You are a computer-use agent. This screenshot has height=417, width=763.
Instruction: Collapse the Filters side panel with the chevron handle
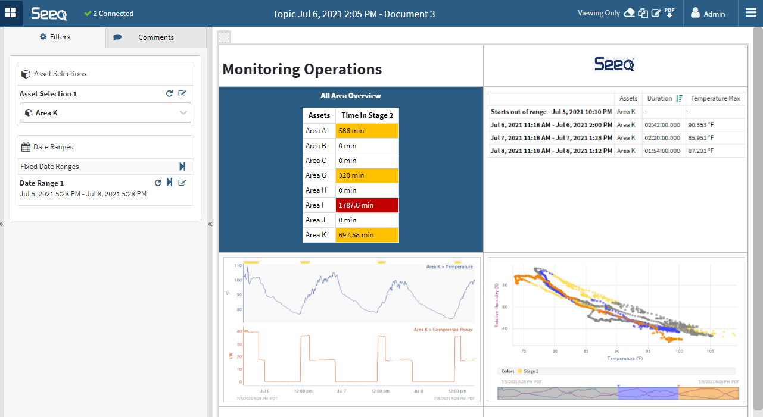[210, 224]
